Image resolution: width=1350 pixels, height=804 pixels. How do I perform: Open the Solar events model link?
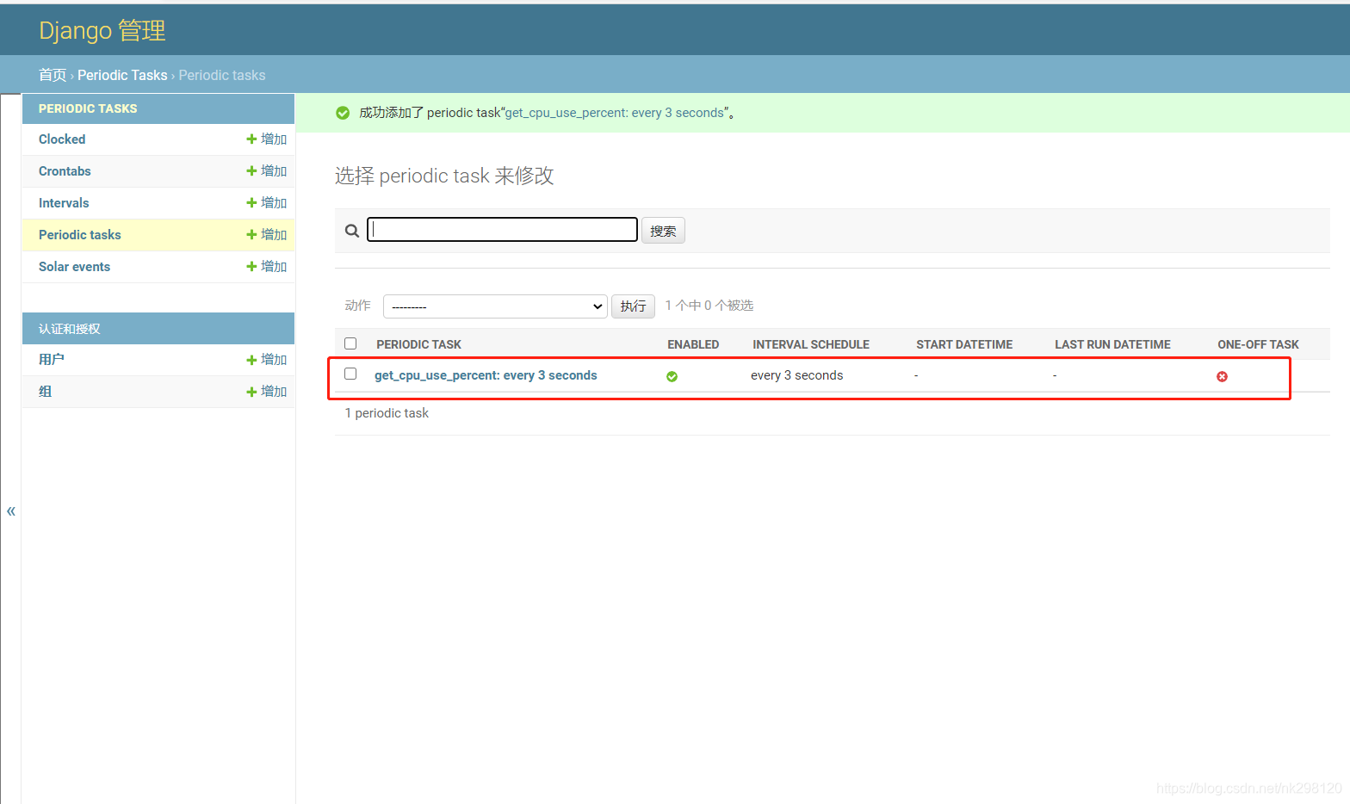click(x=74, y=267)
